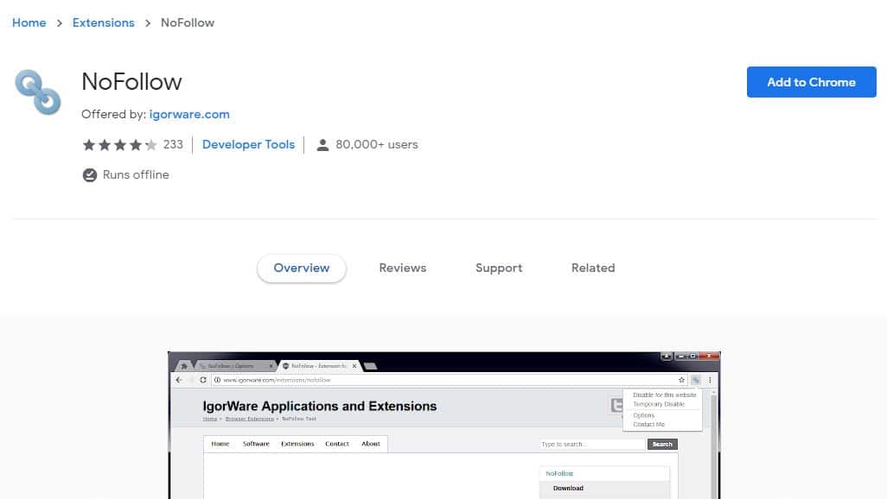Image resolution: width=887 pixels, height=499 pixels.
Task: Show the Related tab
Action: (593, 268)
